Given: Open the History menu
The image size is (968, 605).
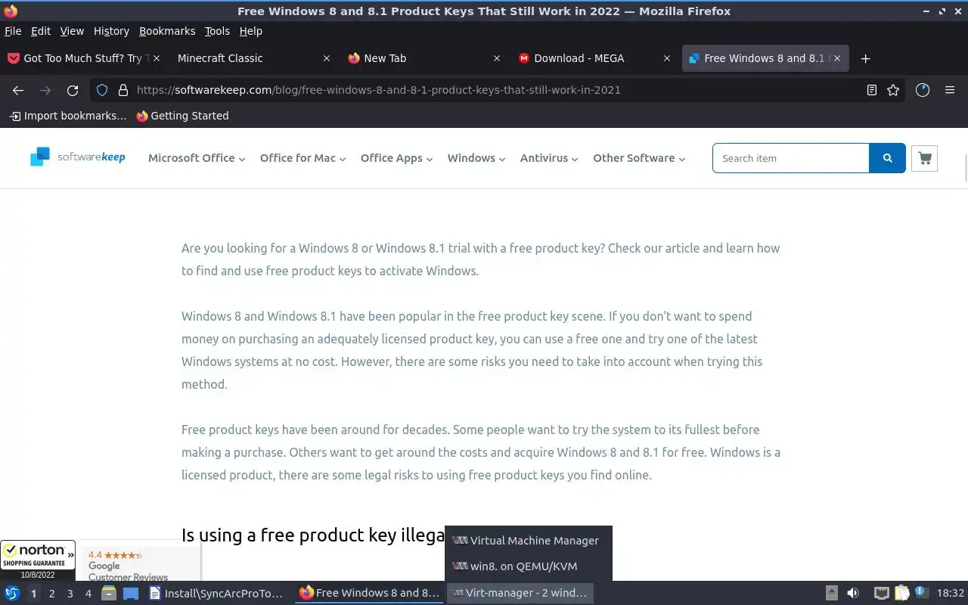Looking at the screenshot, I should click(x=111, y=31).
